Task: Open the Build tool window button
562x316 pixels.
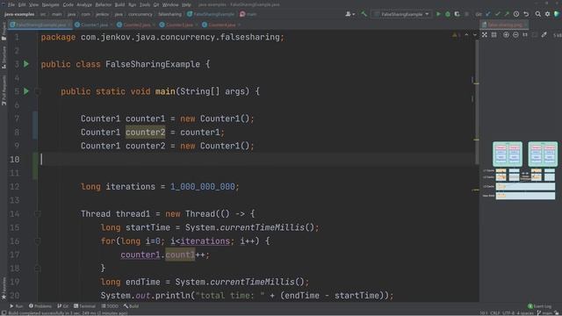Action: click(x=131, y=306)
